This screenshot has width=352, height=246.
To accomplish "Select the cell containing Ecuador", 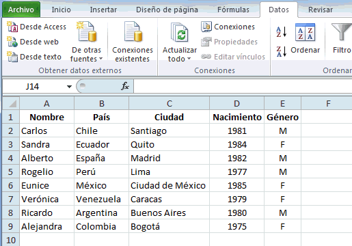I will pos(102,144).
